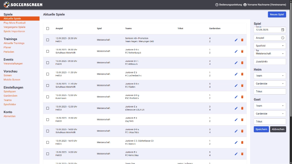Open the Bedienungsanleitung help link
Viewport: 292px width, 164px height.
229,5
